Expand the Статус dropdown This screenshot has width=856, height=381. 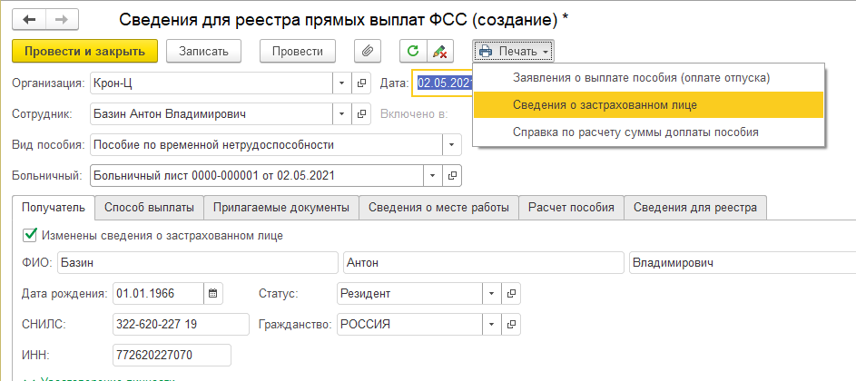point(492,293)
